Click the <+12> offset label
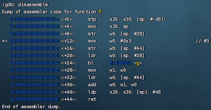 [x=69, y=41]
